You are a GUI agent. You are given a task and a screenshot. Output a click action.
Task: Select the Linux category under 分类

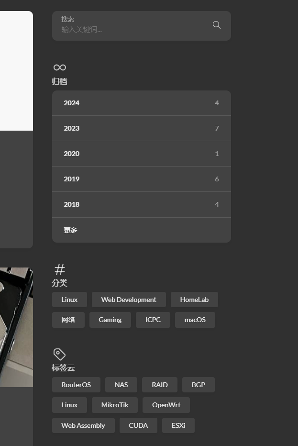coord(69,300)
